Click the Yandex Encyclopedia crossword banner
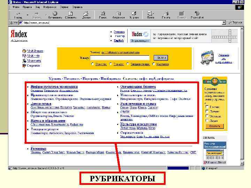 point(184,36)
